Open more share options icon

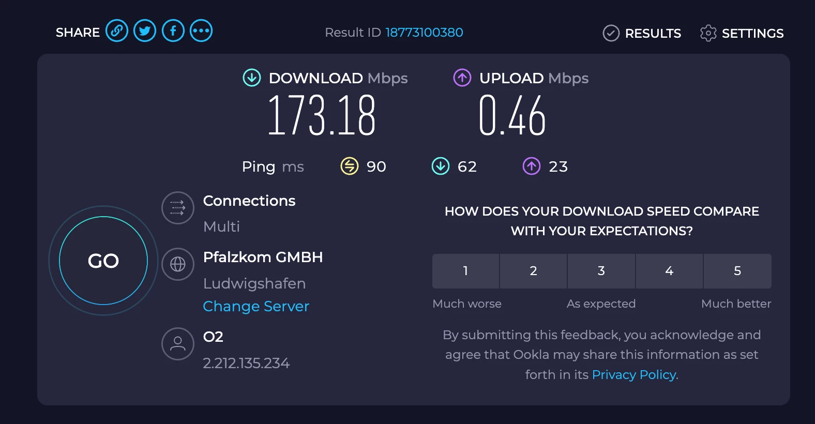coord(201,31)
